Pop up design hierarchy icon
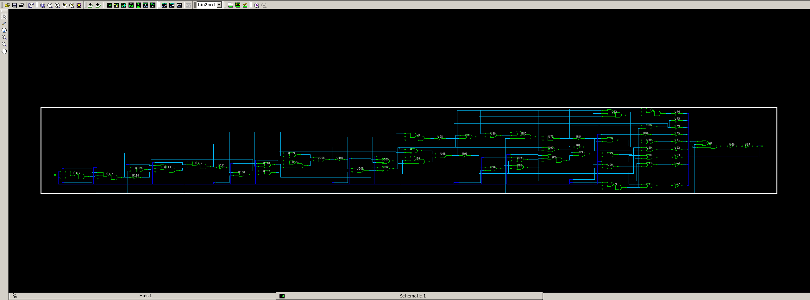 tap(98, 5)
